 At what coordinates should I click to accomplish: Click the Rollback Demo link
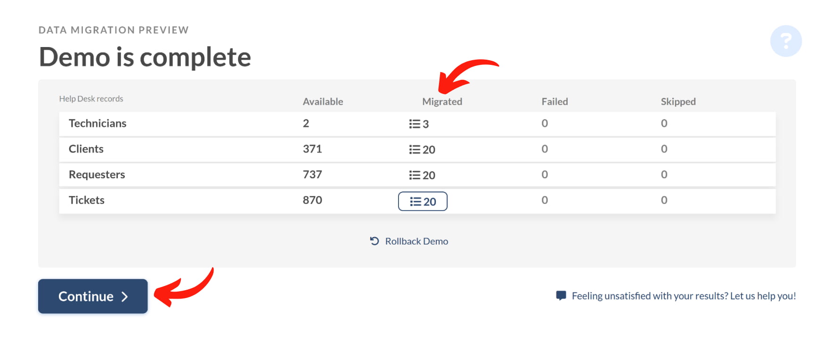click(x=416, y=241)
